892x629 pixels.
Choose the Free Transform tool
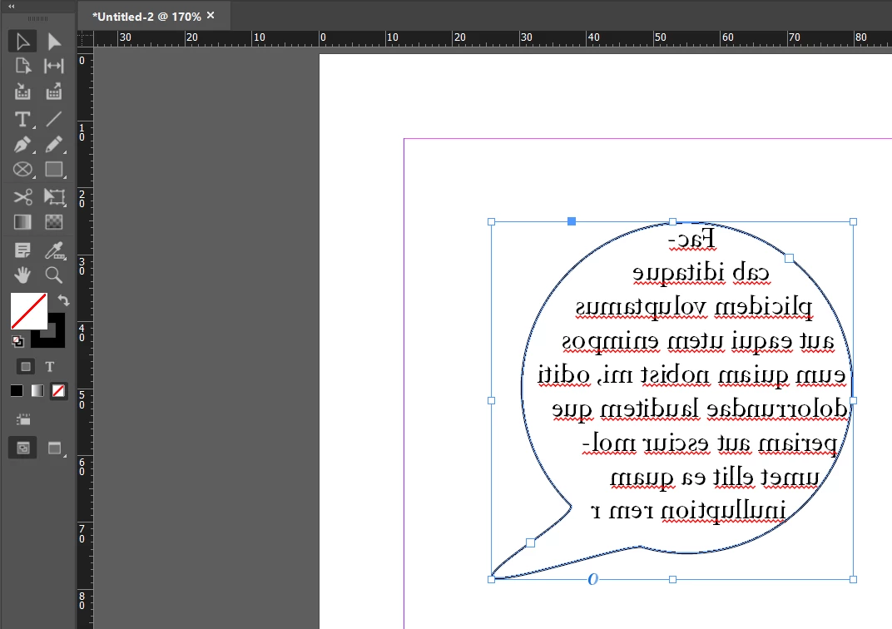pos(54,197)
